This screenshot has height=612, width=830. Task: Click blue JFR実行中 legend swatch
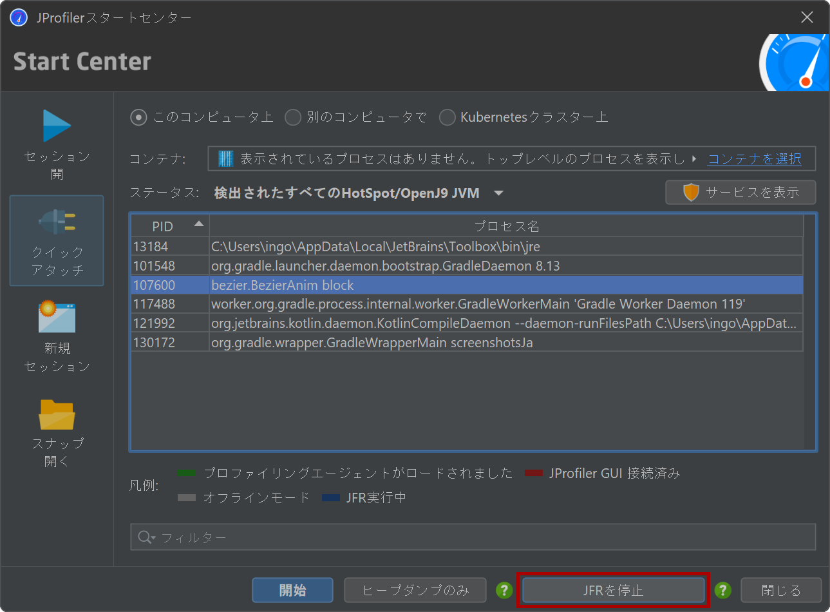click(331, 498)
